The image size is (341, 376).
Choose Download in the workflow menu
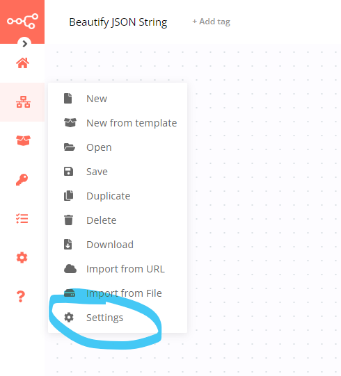118,245
